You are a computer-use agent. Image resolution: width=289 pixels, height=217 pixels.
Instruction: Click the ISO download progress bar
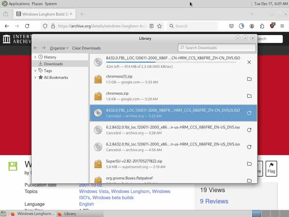click(171, 62)
